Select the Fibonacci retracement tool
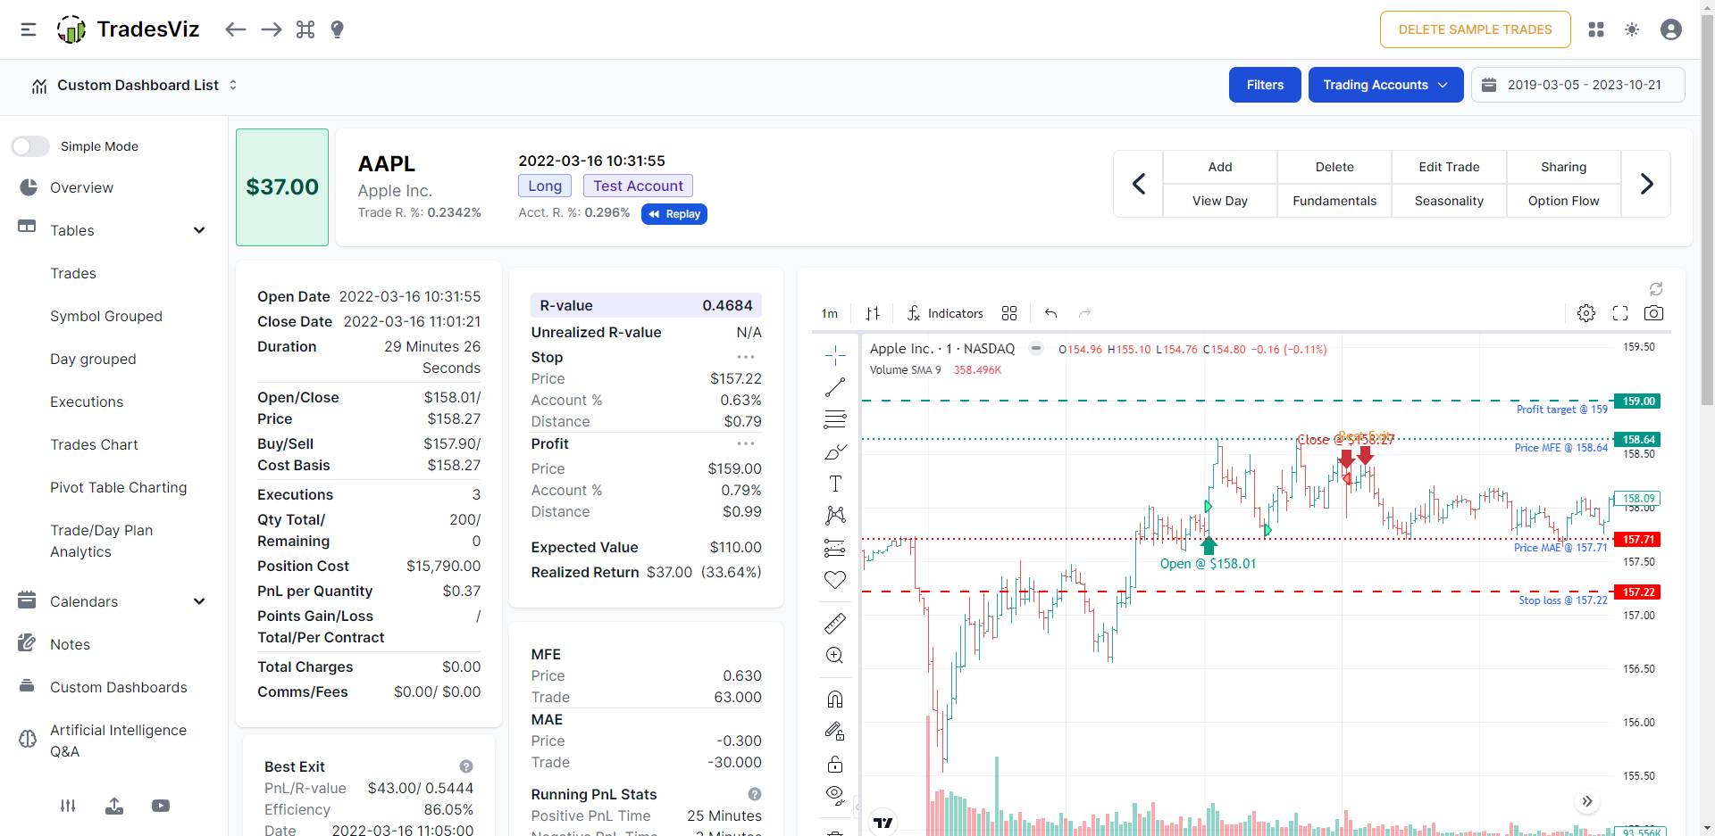 coord(835,419)
